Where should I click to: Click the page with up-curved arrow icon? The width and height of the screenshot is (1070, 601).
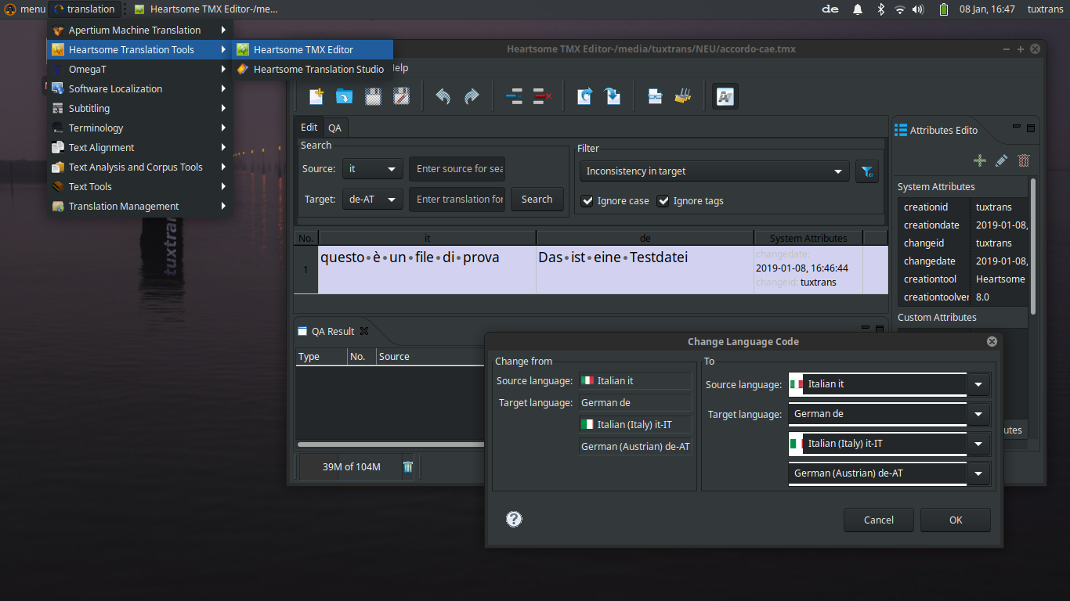[584, 96]
